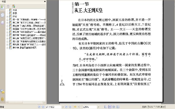Click the delete bookmark trash icon
Viewport: 175px width, 109px height.
(8, 6)
